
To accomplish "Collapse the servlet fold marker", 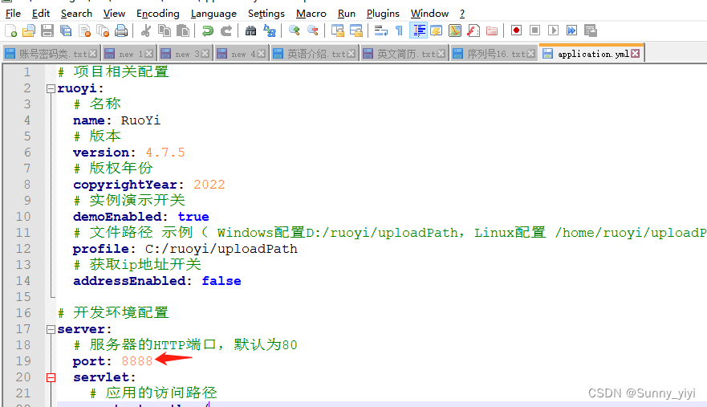I will coord(51,377).
